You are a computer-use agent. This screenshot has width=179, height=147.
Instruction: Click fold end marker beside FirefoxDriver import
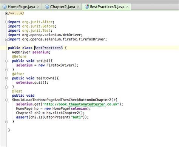coord(6,39)
